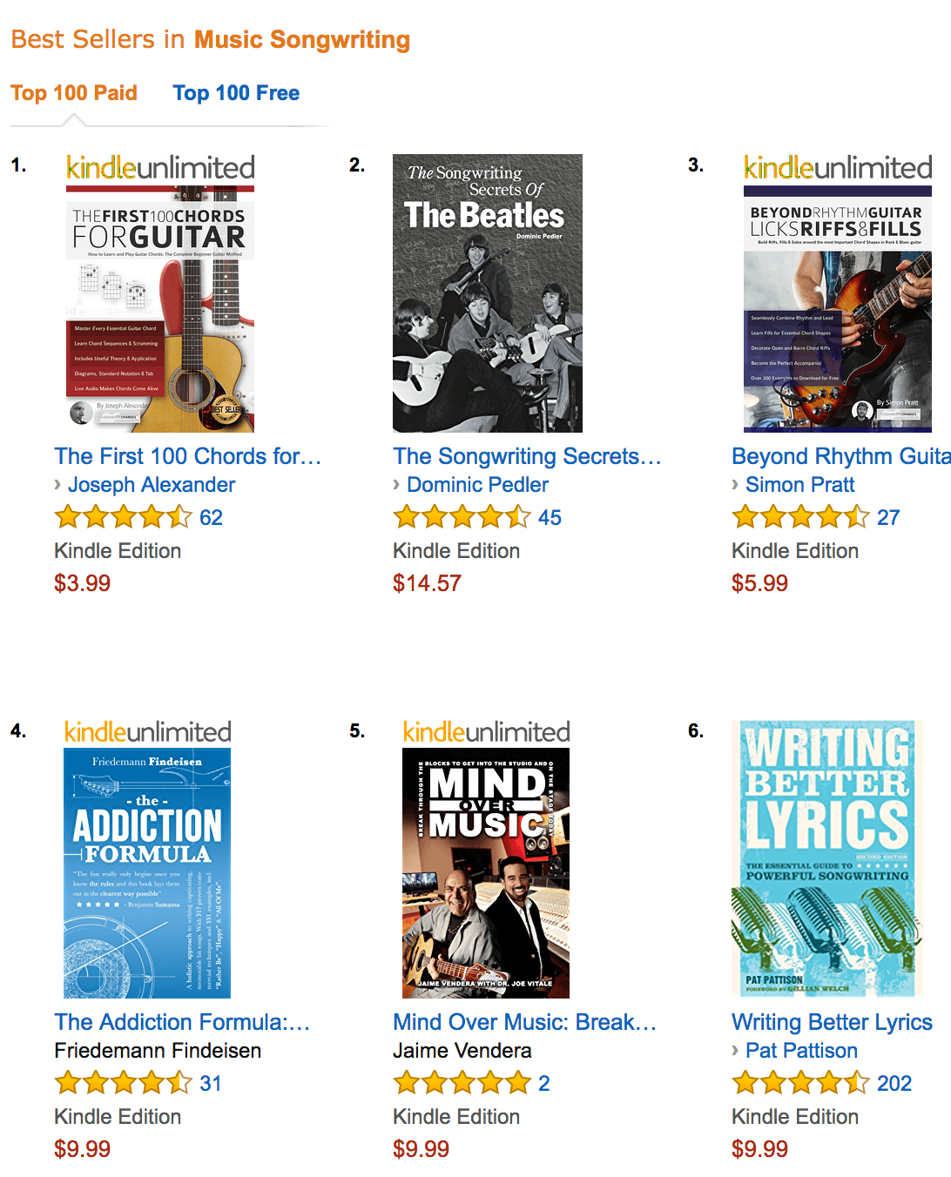Click Kindle Unlimited logo above Mind Over Music

coord(486,732)
